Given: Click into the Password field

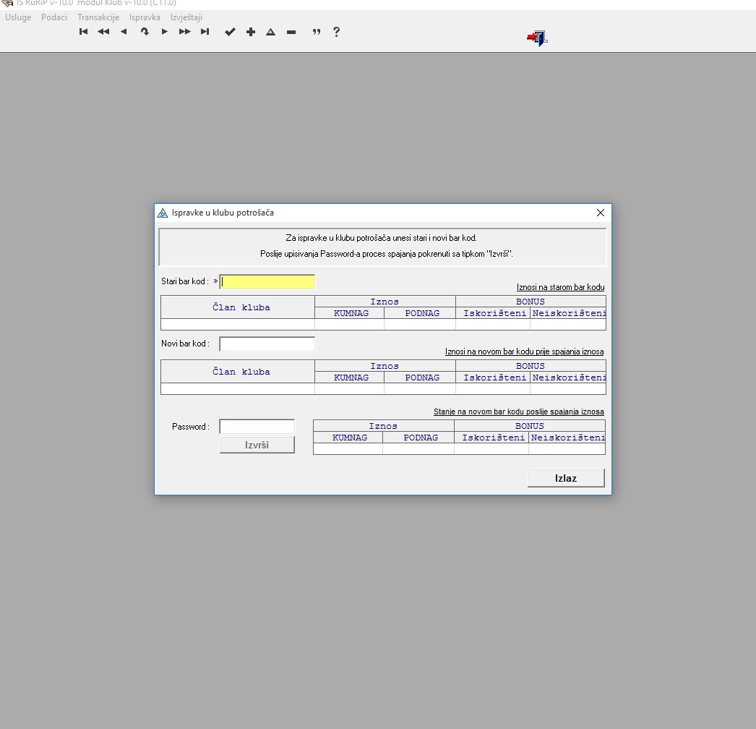Looking at the screenshot, I should (x=257, y=427).
